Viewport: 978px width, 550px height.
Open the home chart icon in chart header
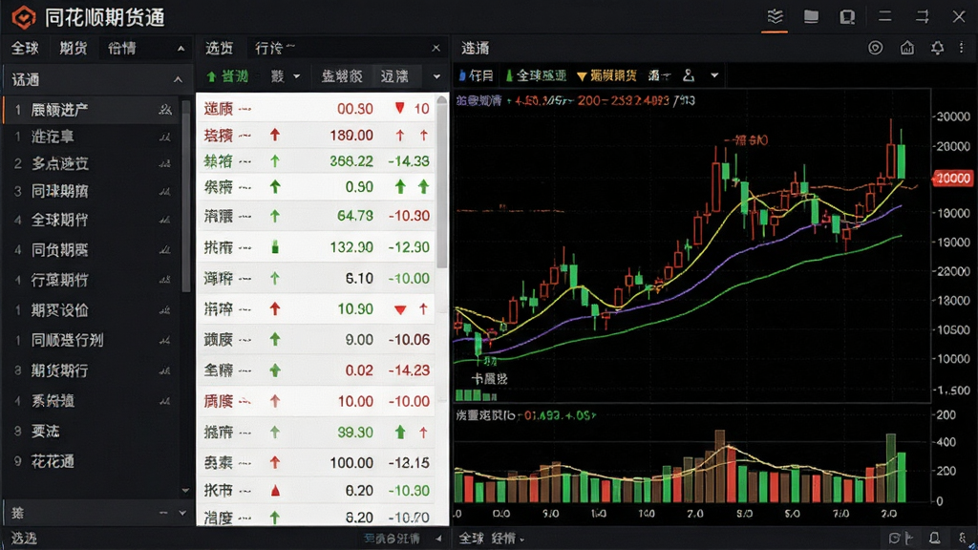907,48
